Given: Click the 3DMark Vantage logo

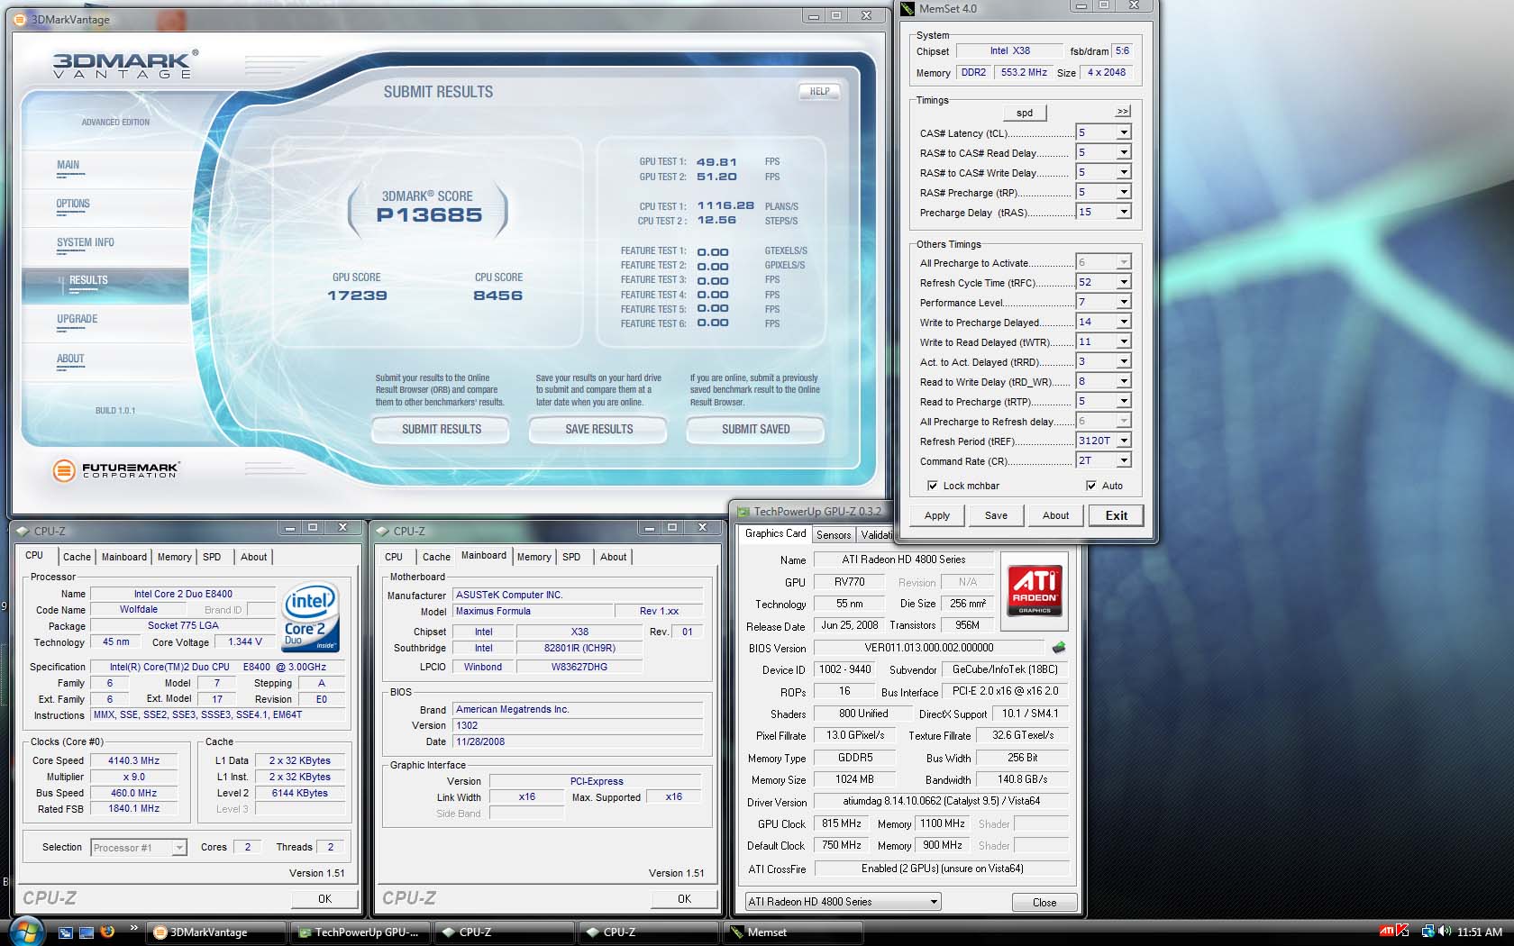Looking at the screenshot, I should pos(123,64).
